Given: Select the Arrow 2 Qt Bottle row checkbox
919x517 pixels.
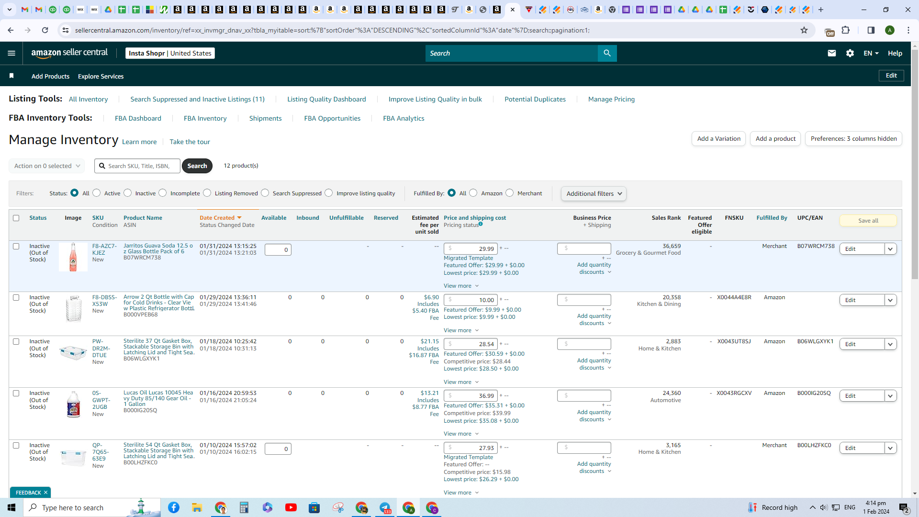Looking at the screenshot, I should click(x=16, y=297).
